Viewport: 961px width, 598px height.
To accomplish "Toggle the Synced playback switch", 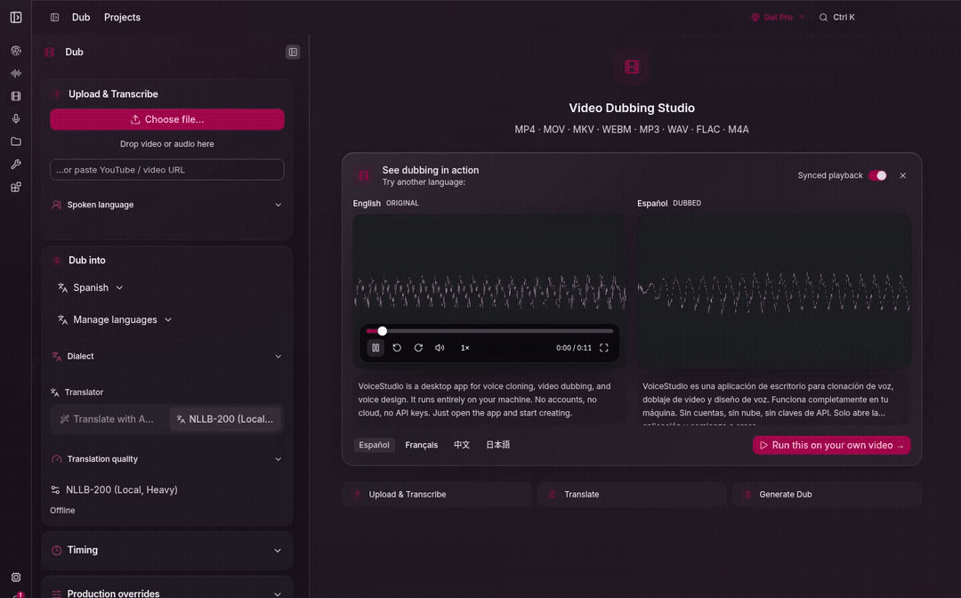I will [877, 175].
